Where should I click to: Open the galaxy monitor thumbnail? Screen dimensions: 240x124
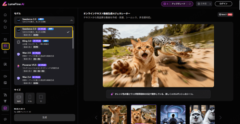tap(173, 114)
